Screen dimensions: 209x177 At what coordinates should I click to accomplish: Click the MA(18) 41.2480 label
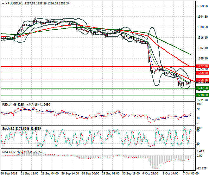pos(40,105)
